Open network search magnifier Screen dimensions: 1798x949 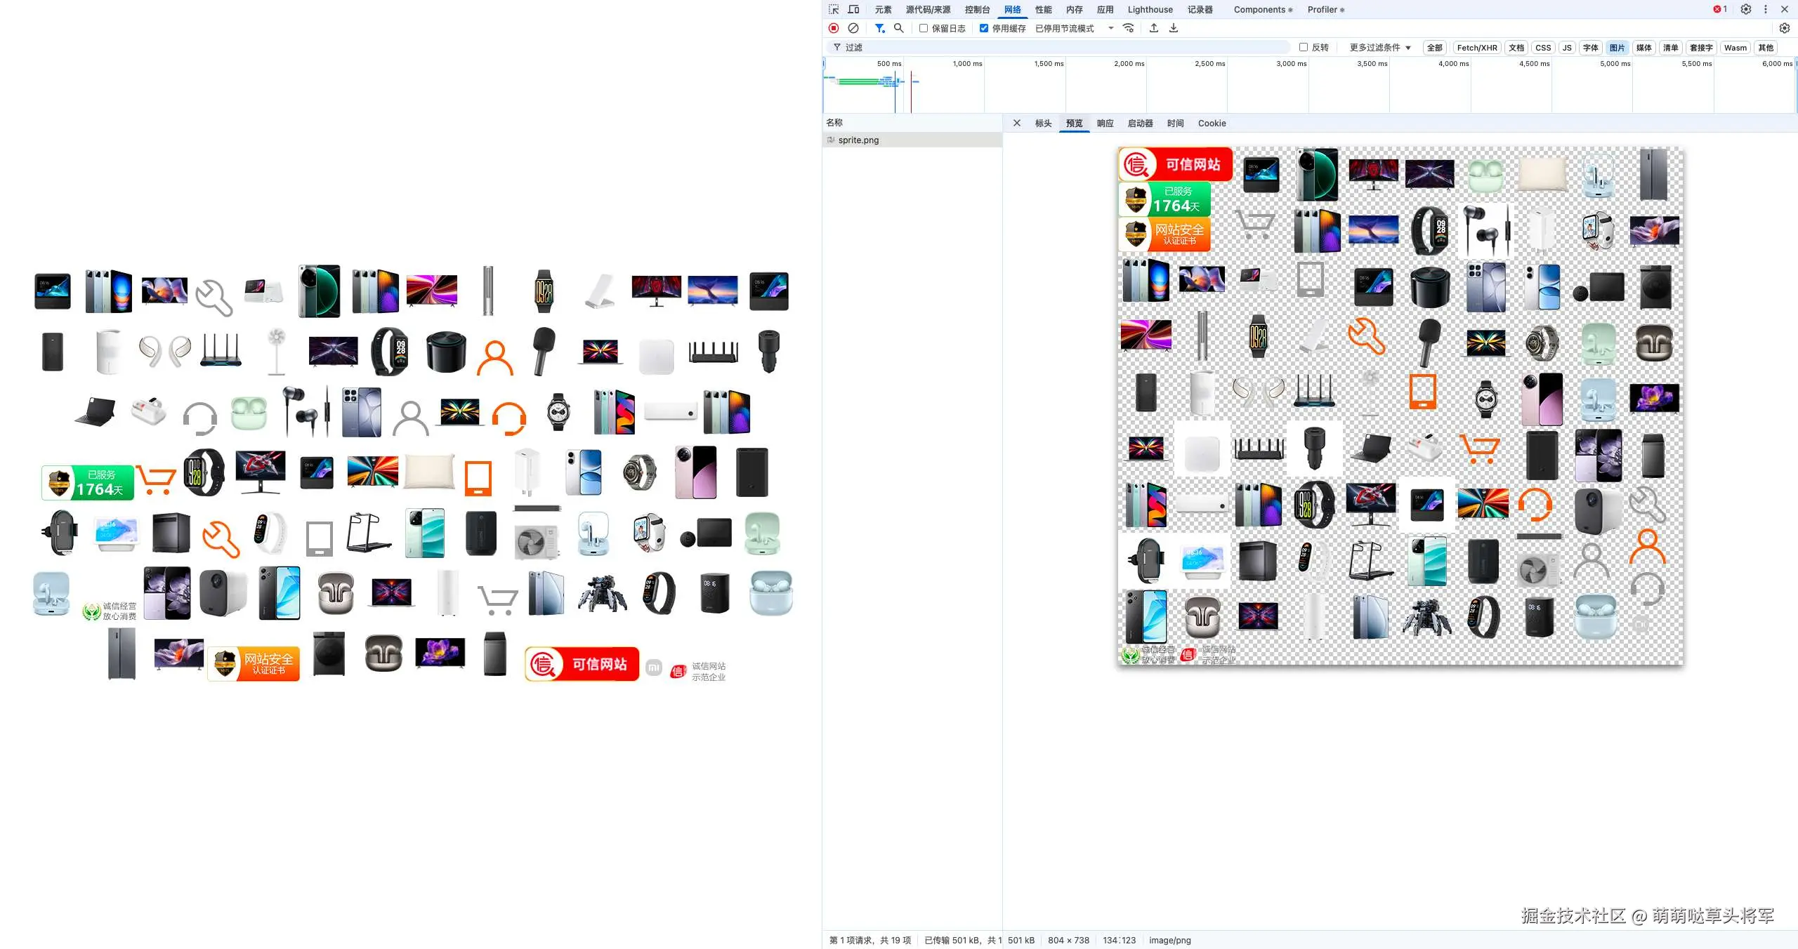click(x=898, y=28)
